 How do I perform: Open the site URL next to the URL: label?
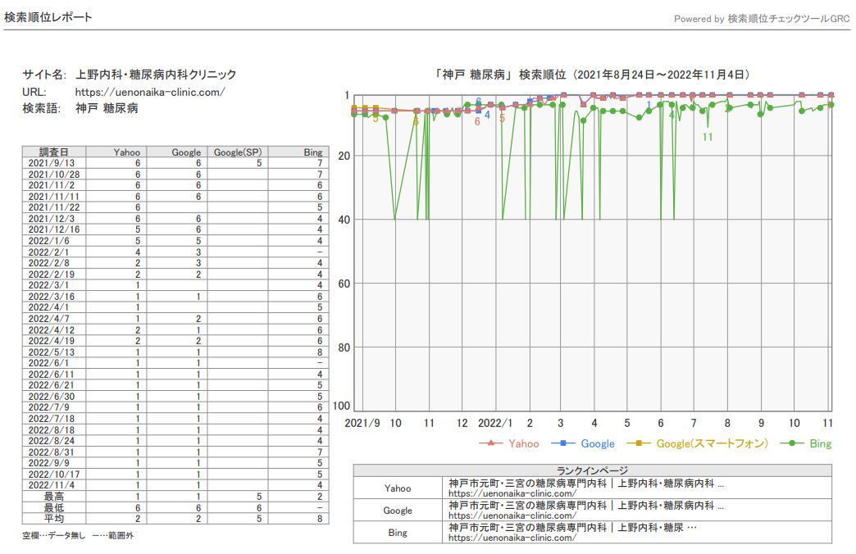click(149, 92)
